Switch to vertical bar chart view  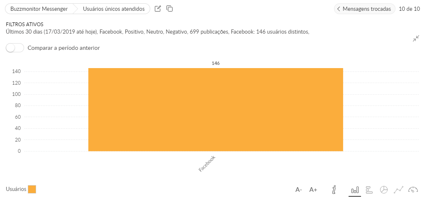355,190
